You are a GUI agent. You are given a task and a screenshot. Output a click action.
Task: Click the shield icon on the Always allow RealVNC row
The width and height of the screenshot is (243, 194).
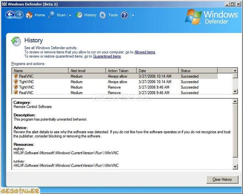tap(16, 76)
